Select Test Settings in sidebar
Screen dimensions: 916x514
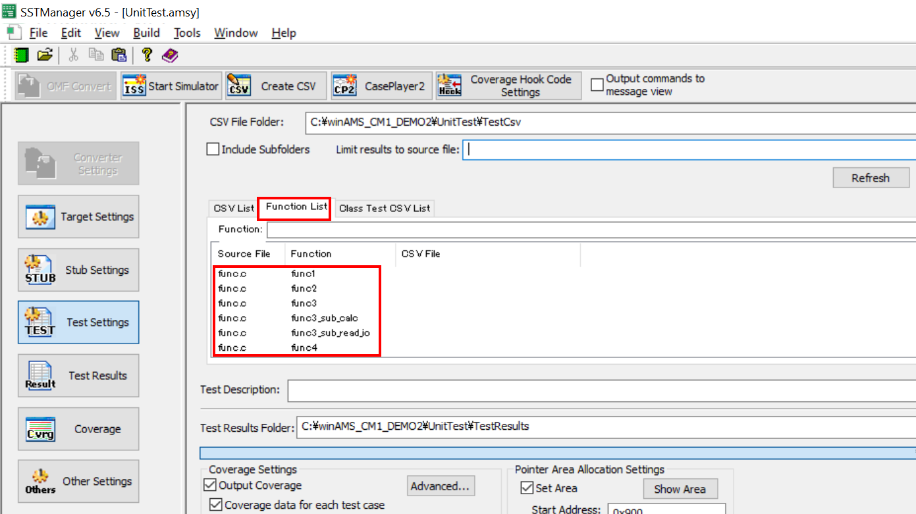click(78, 322)
